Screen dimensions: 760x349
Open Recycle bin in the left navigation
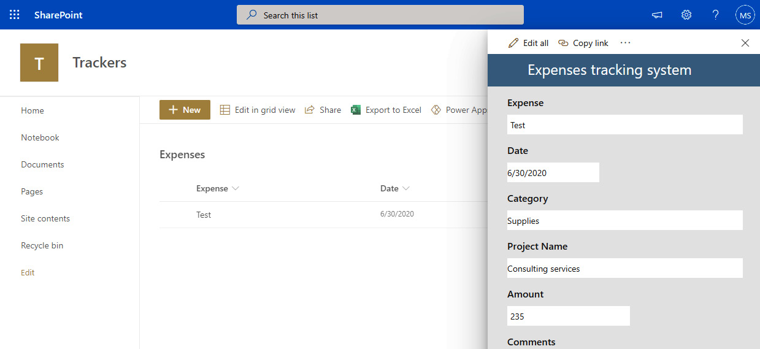click(42, 245)
